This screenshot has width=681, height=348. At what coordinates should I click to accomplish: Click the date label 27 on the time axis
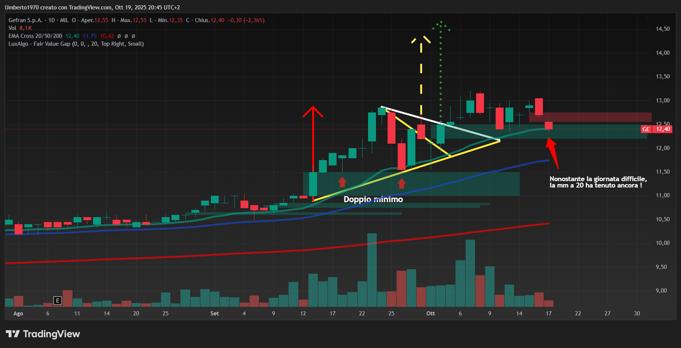(607, 313)
